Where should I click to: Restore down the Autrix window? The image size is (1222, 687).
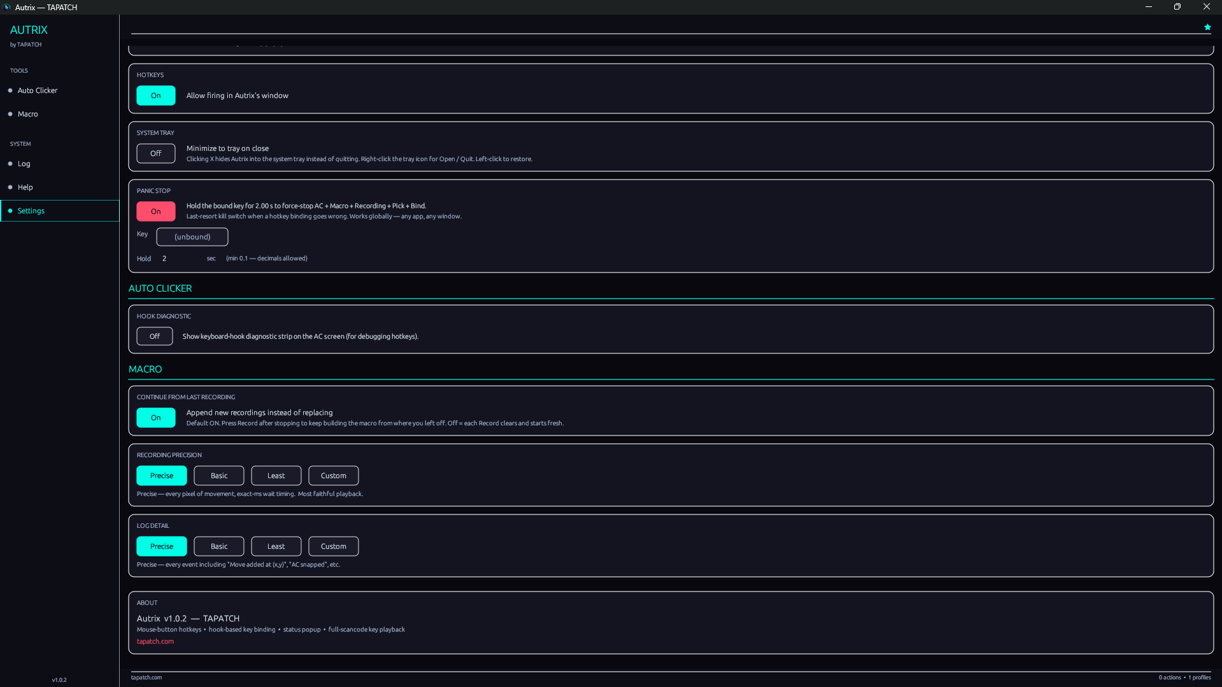pos(1177,7)
